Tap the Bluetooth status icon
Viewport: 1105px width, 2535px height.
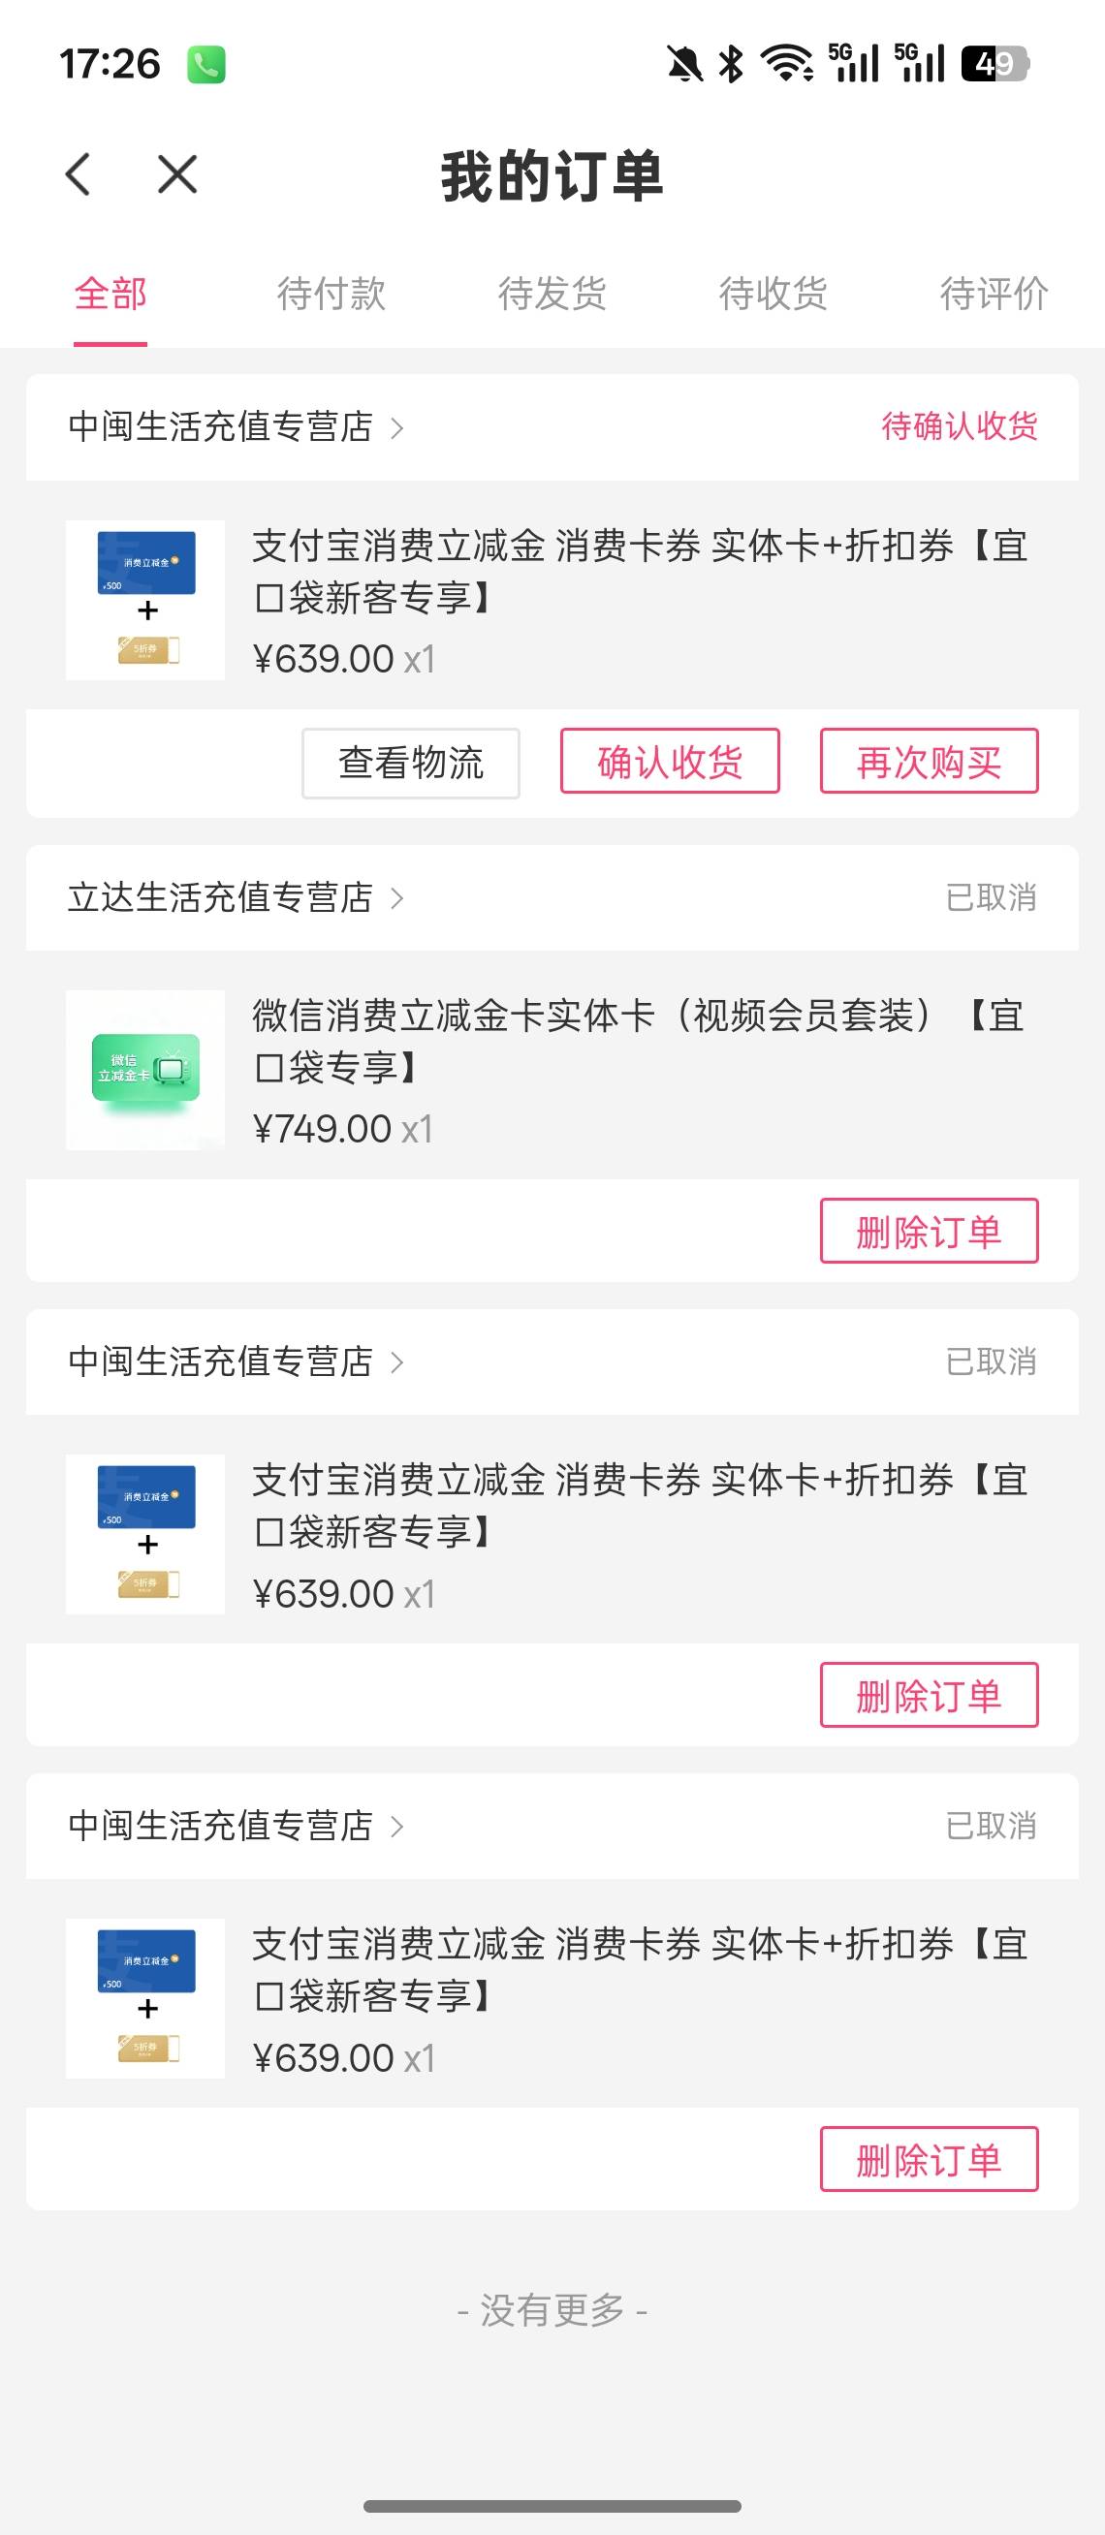[731, 64]
